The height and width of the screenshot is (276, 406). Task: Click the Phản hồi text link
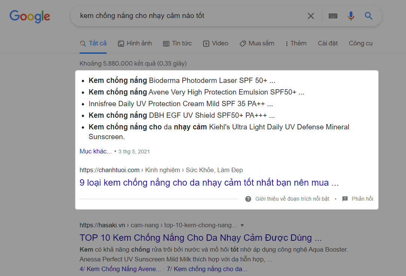pos(362,199)
